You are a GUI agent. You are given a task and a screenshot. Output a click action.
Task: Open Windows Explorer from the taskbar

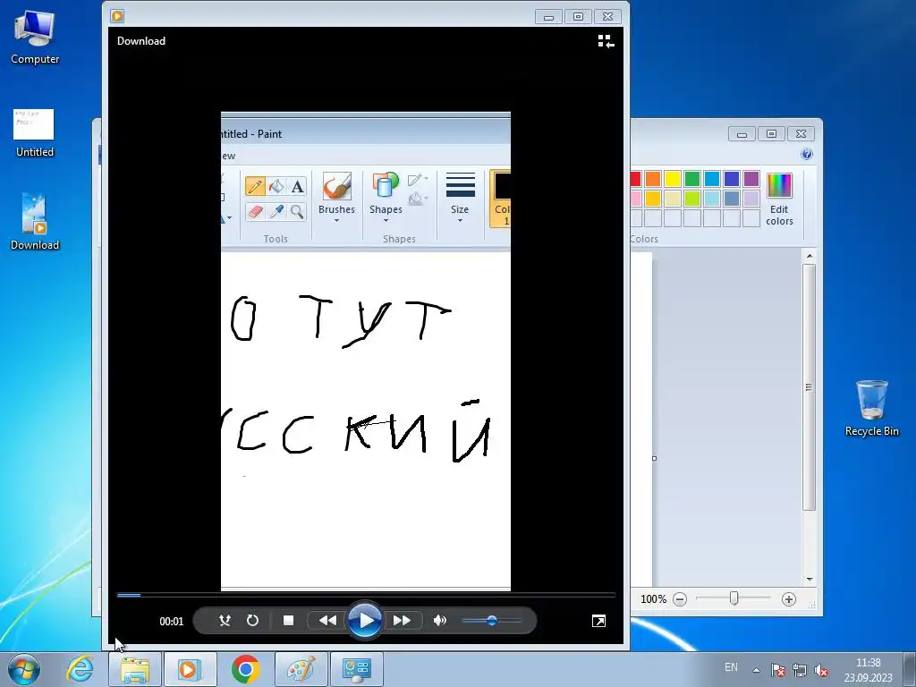(x=135, y=669)
